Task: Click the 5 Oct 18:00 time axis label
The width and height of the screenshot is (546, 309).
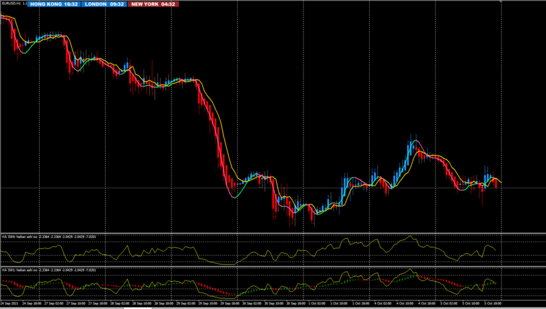Action: [493, 304]
